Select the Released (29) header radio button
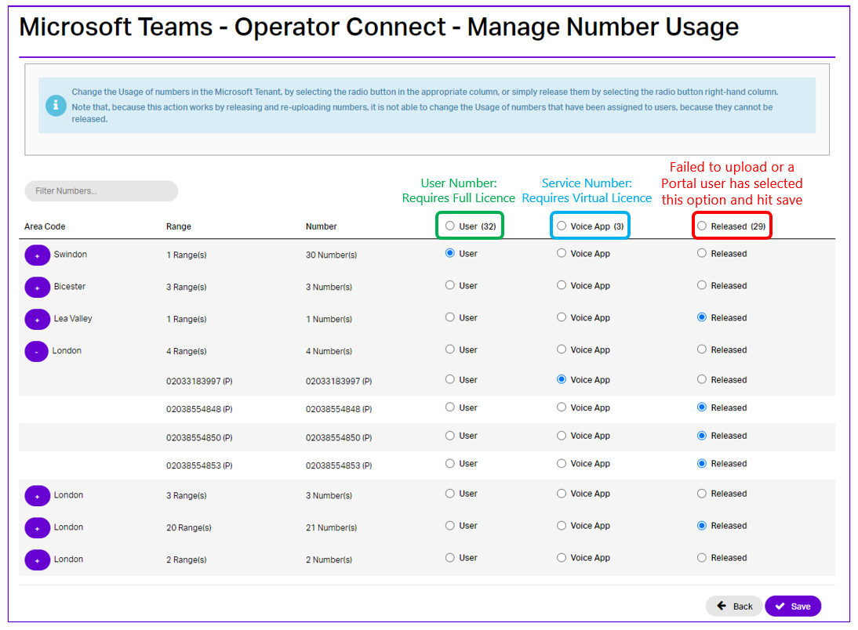 [702, 226]
